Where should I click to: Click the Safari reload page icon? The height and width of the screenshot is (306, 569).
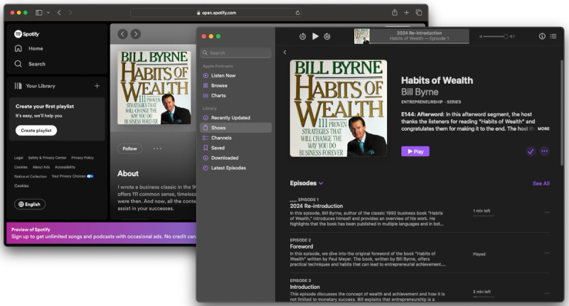(x=297, y=13)
